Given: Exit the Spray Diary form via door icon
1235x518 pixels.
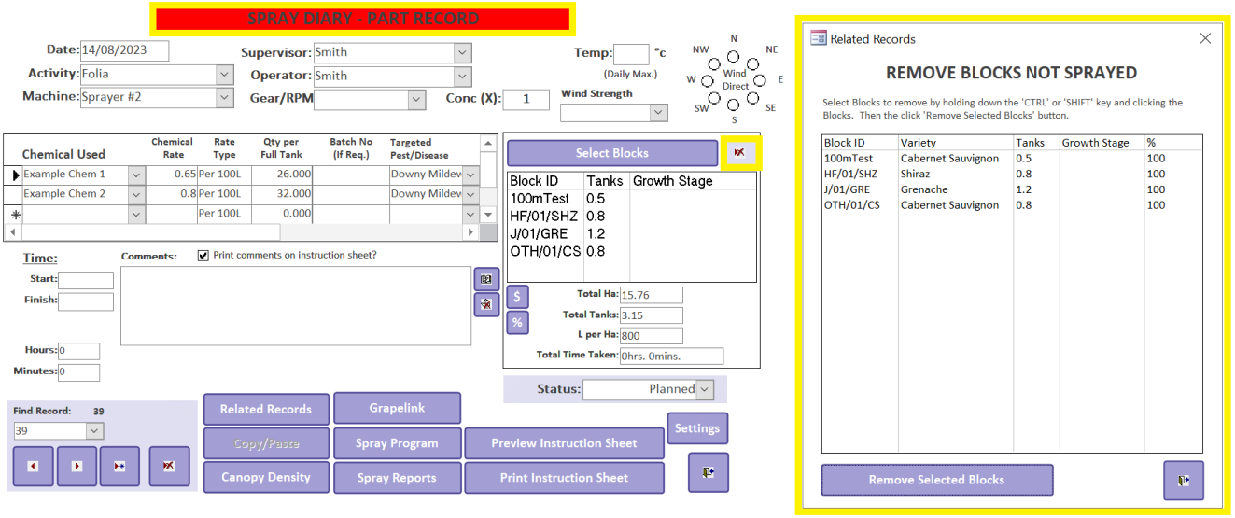Looking at the screenshot, I should [709, 472].
